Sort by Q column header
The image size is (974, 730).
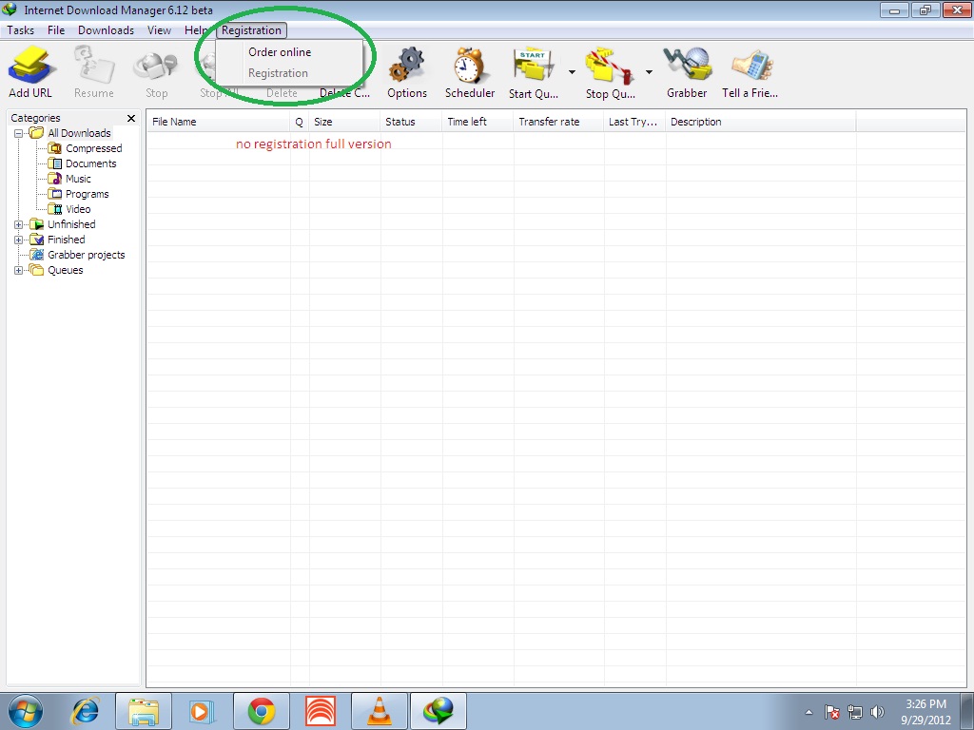click(x=300, y=122)
